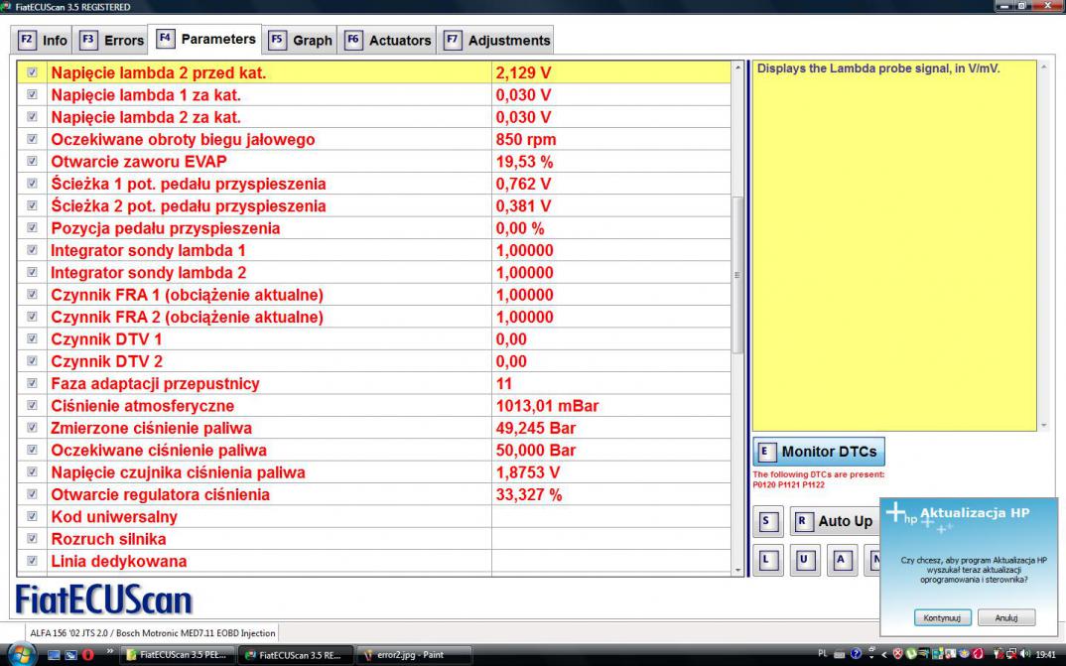The height and width of the screenshot is (666, 1066).
Task: Click the volume icon in system tray
Action: tap(1024, 655)
